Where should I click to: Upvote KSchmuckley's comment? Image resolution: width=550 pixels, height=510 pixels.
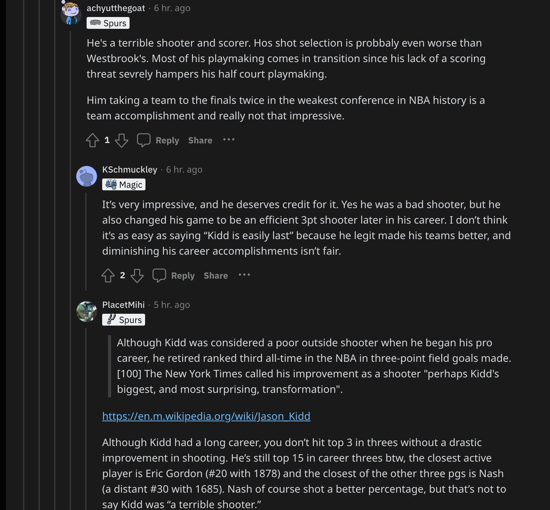coord(108,276)
